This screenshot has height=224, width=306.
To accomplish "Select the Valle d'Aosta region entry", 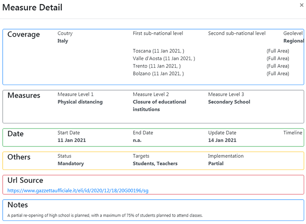I will 164,58.
